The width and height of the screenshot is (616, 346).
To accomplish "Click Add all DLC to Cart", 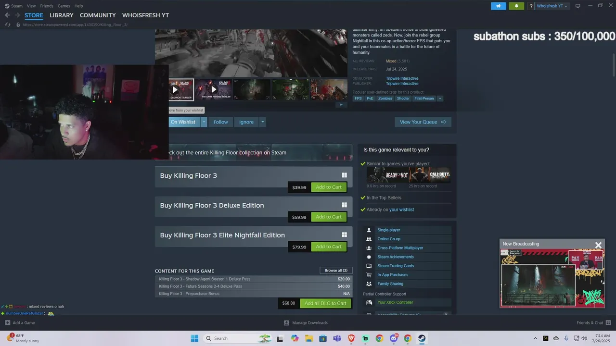I will (325, 303).
